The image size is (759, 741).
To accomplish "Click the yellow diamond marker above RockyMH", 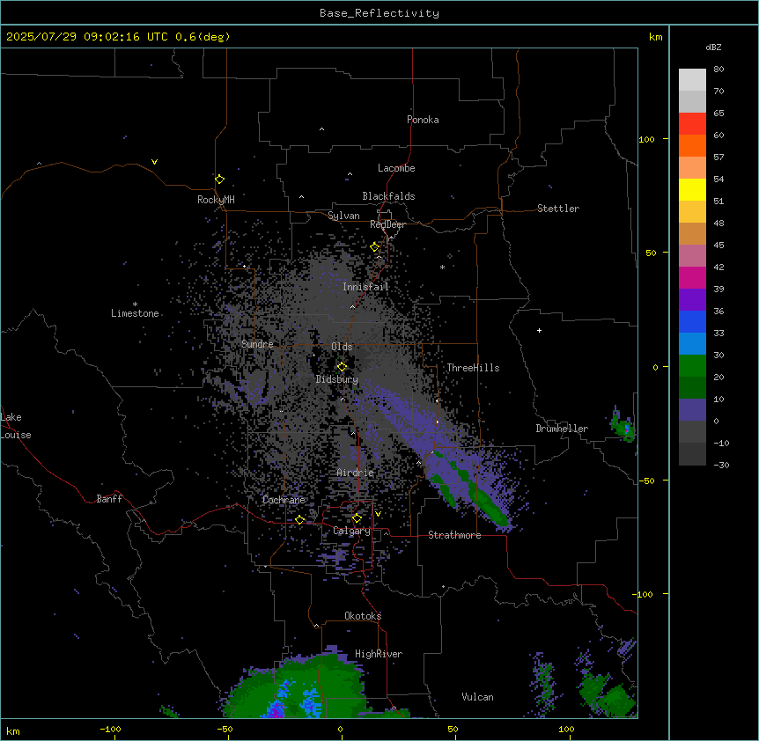I will click(219, 180).
